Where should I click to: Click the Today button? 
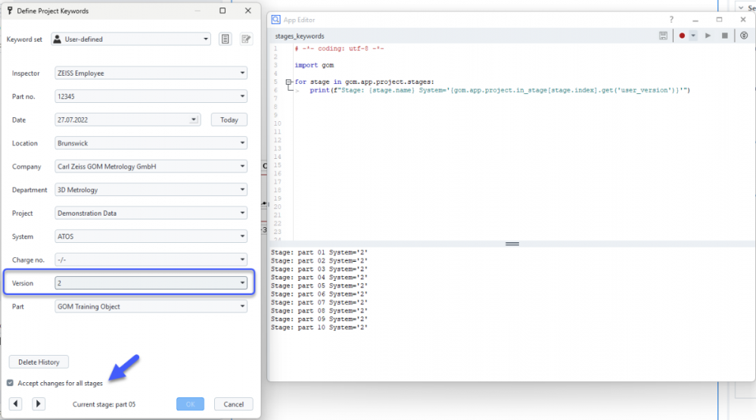(x=229, y=120)
